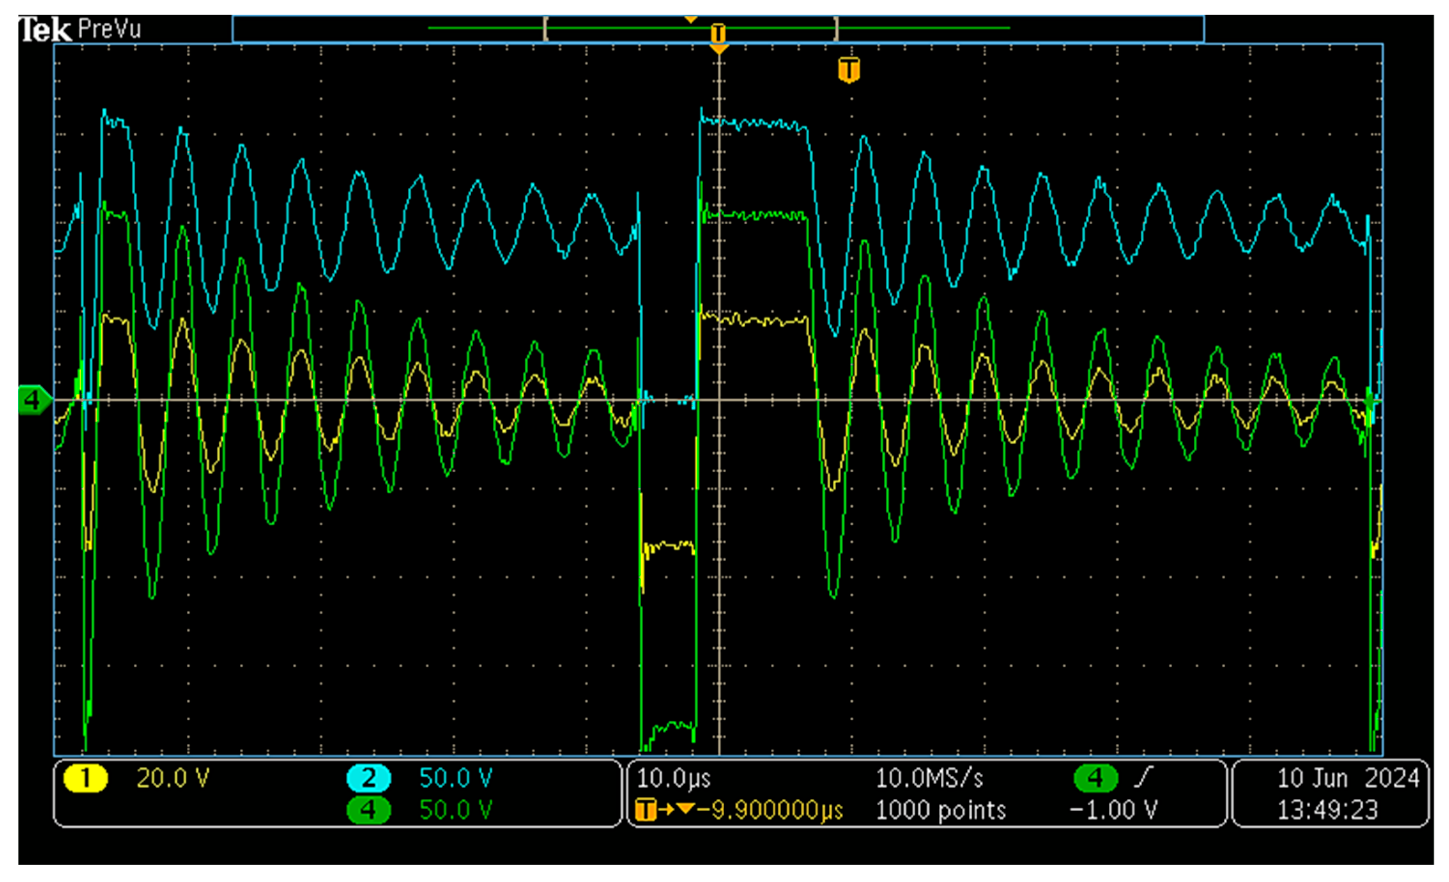
Task: Click the -1.00 V trigger level readout
Action: pos(1113,810)
